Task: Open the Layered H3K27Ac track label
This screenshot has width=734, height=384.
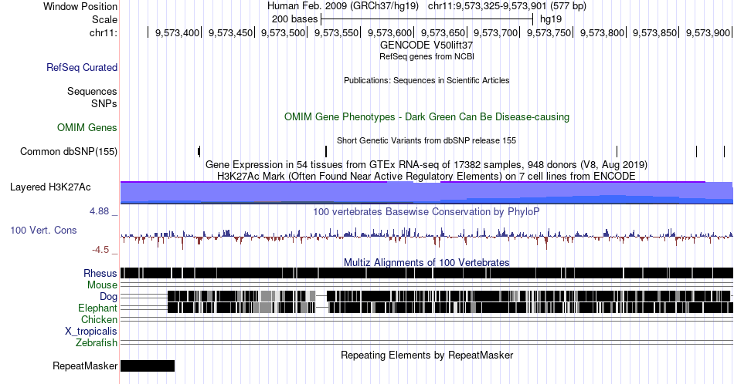Action: point(50,187)
